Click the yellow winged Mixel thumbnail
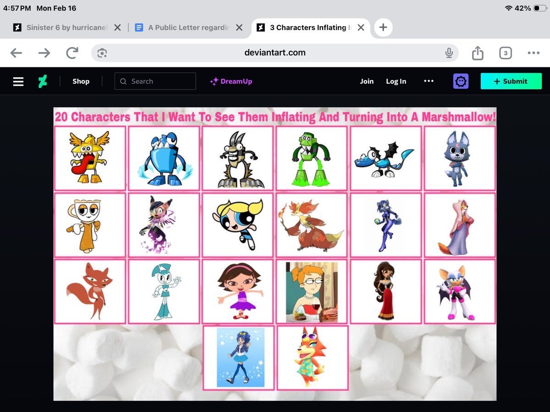This screenshot has width=550, height=412. click(x=90, y=158)
